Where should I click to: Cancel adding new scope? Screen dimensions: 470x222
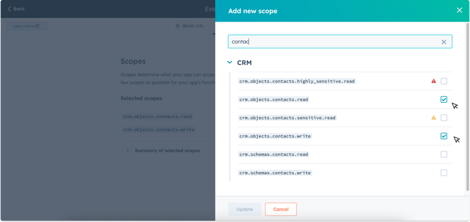pyautogui.click(x=281, y=209)
